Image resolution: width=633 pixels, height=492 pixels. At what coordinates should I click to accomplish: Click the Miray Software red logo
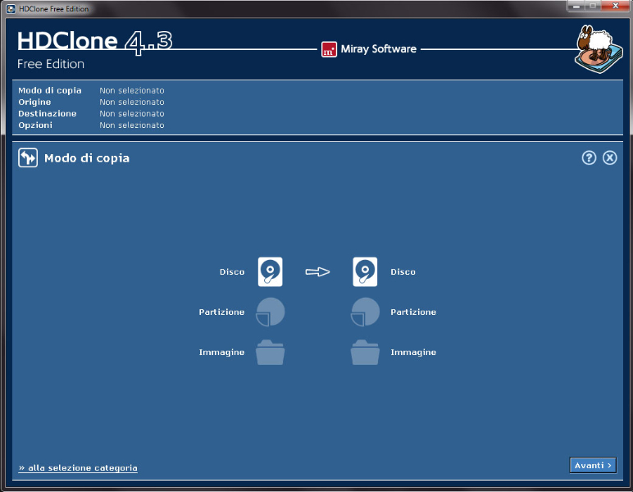coord(329,49)
